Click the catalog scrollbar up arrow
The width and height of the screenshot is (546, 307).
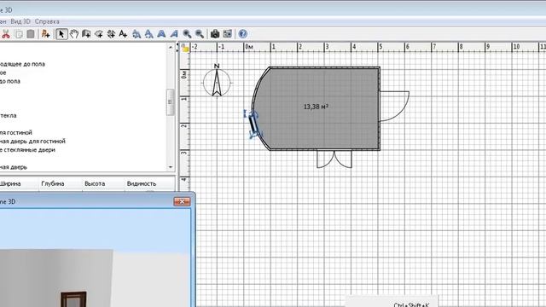171,47
